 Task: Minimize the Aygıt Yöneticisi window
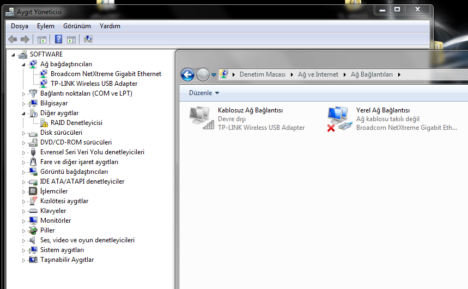coord(382,10)
